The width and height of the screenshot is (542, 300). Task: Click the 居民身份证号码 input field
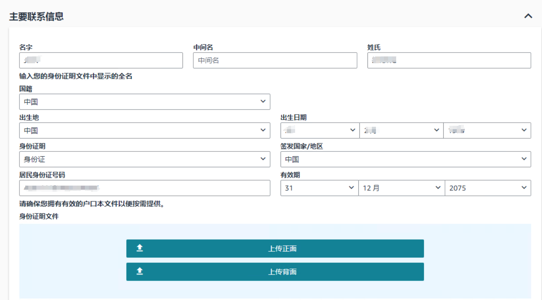pyautogui.click(x=145, y=188)
